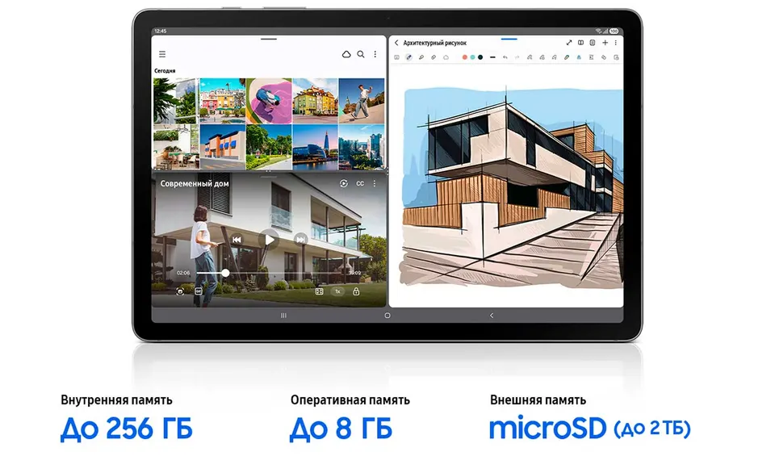Screen dimensions: 775x456
Task: Change the video fit-to-screen mode
Action: pos(320,291)
